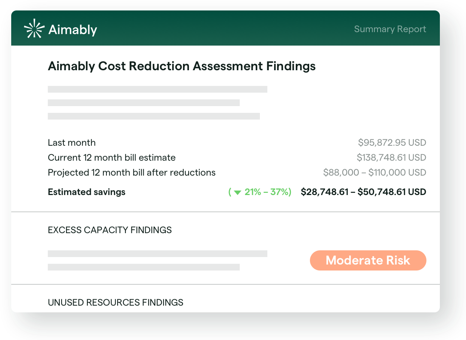Image resolution: width=466 pixels, height=340 pixels.
Task: Click Projected 12 month bill after reductions
Action: tap(132, 173)
